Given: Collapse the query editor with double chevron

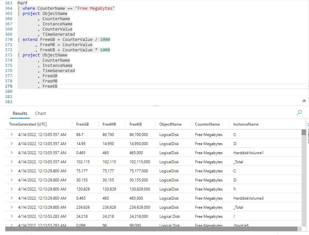Looking at the screenshot, I should (304, 101).
